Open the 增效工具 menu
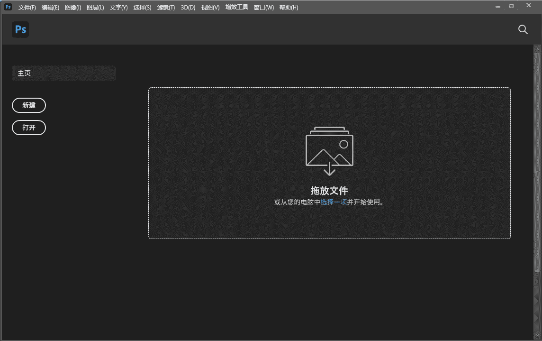This screenshot has height=341, width=542. point(236,8)
